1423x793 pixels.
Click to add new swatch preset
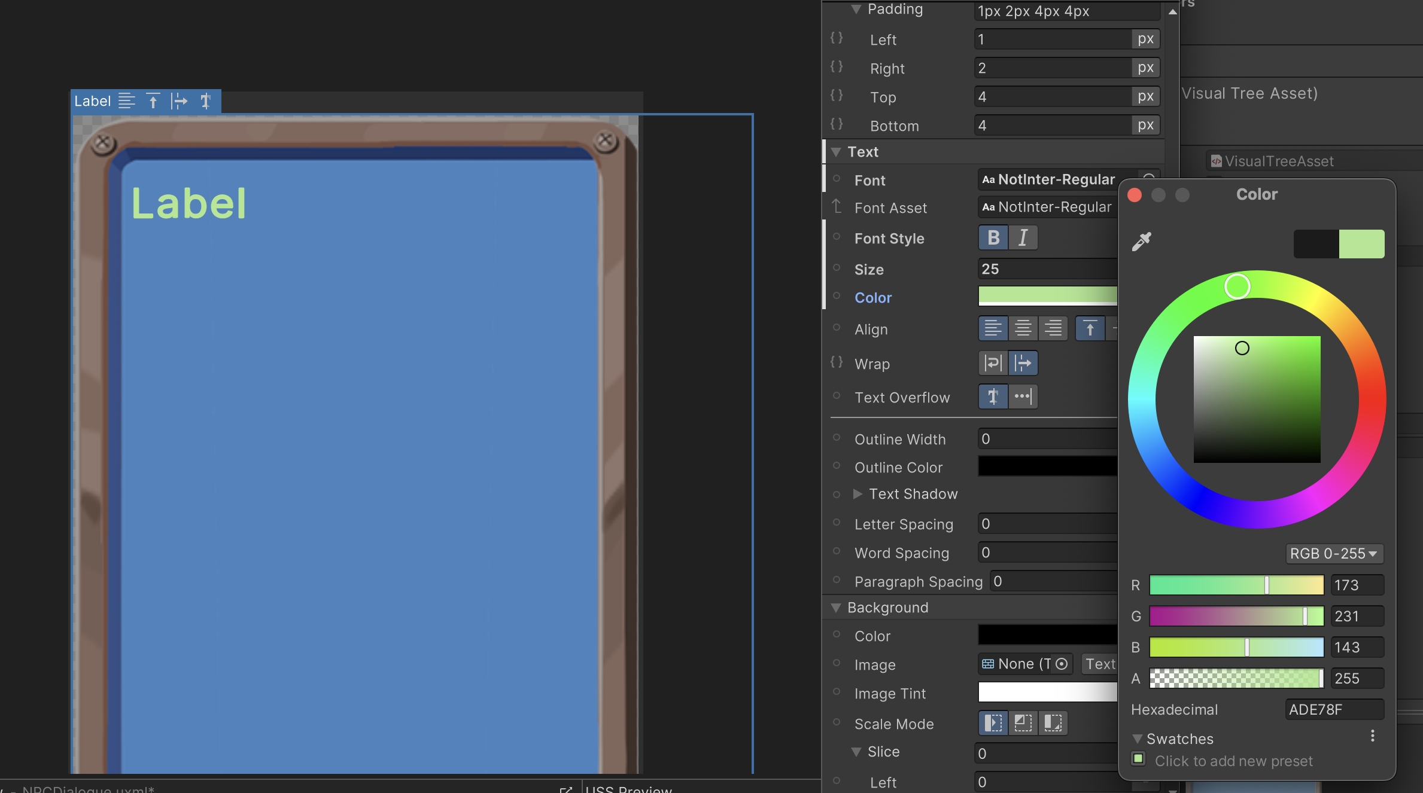[1138, 759]
